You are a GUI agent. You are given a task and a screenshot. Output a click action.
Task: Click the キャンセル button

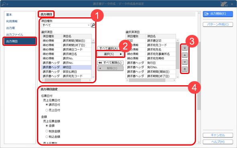coord(218,135)
